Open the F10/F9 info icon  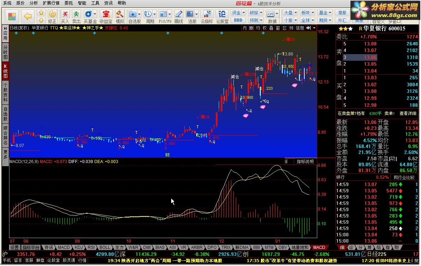point(163,14)
